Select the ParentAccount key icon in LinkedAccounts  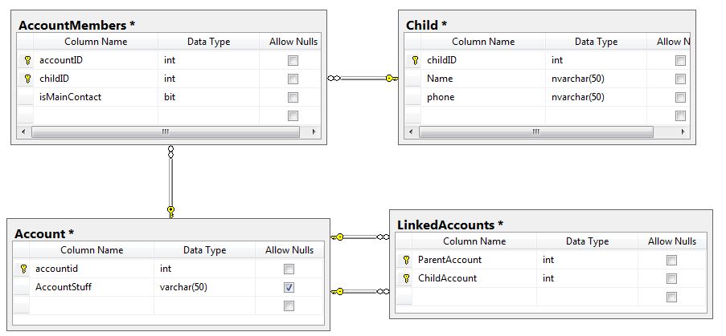(x=406, y=260)
